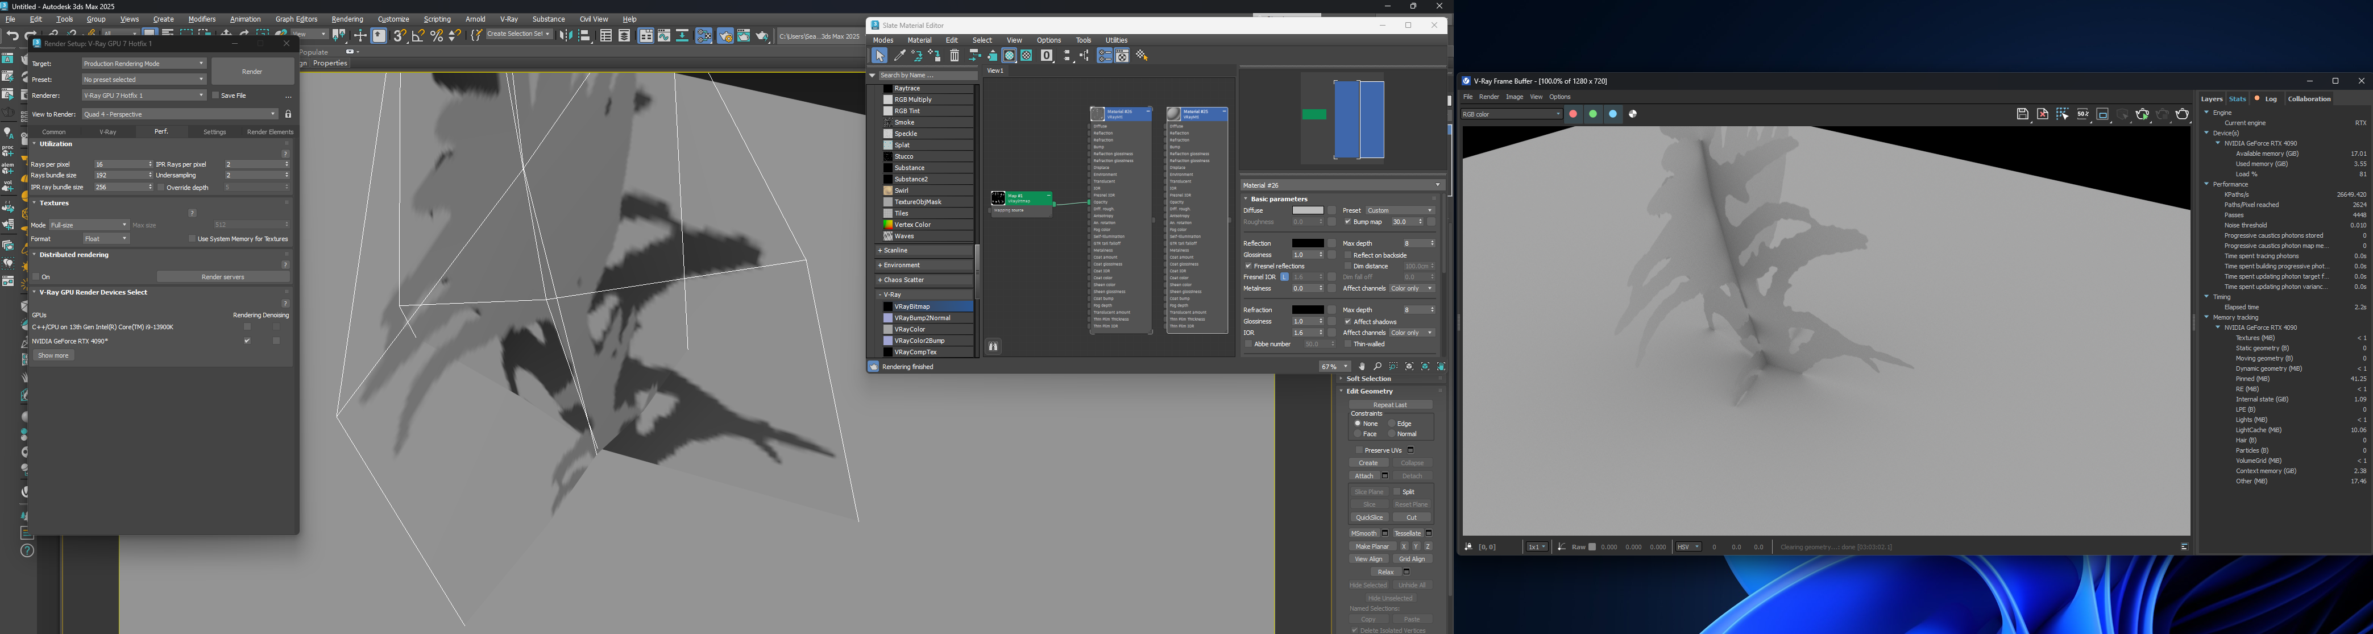Image resolution: width=2373 pixels, height=634 pixels.
Task: Open Rendering menu in 3ds Max
Action: (347, 19)
